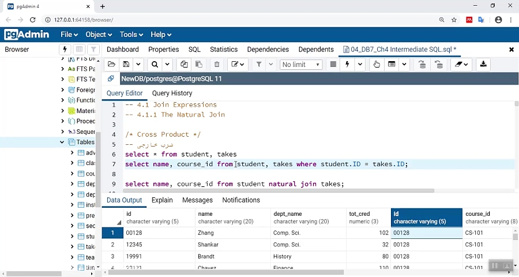Image resolution: width=519 pixels, height=277 pixels.
Task: Collapse the Tables tree node
Action: point(62,142)
